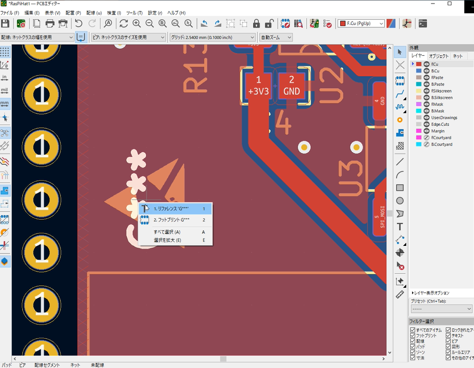Activate the Measure ruler tool

[400, 295]
